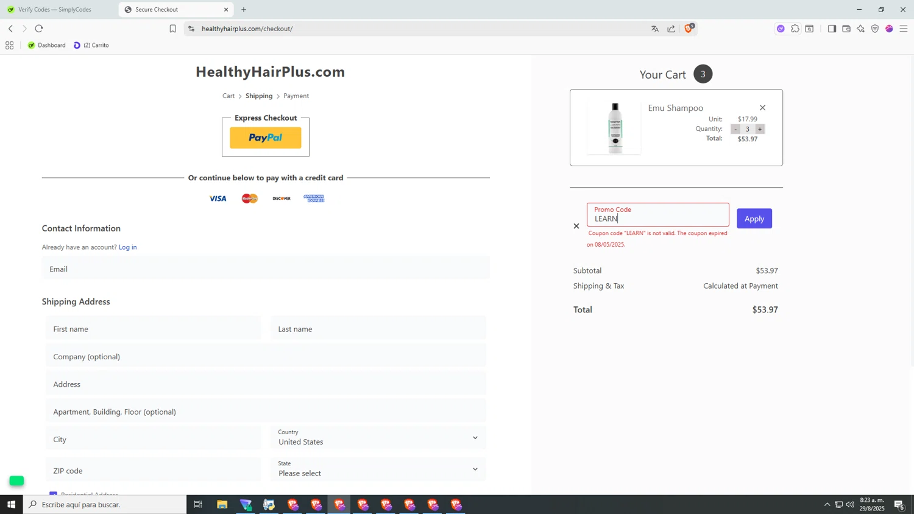Viewport: 914px width, 514px height.
Task: Open the extensions puzzle menu
Action: pos(795,29)
